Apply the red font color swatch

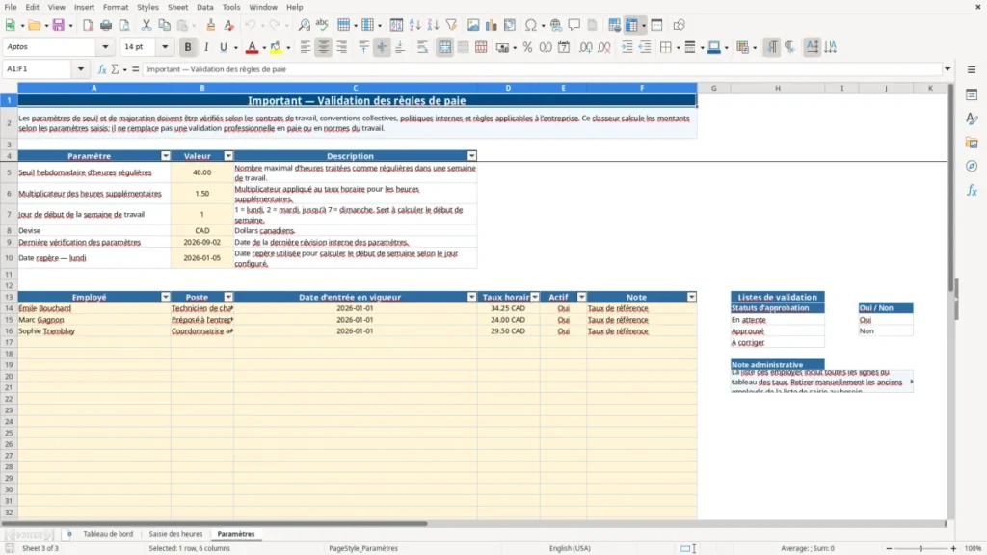252,47
